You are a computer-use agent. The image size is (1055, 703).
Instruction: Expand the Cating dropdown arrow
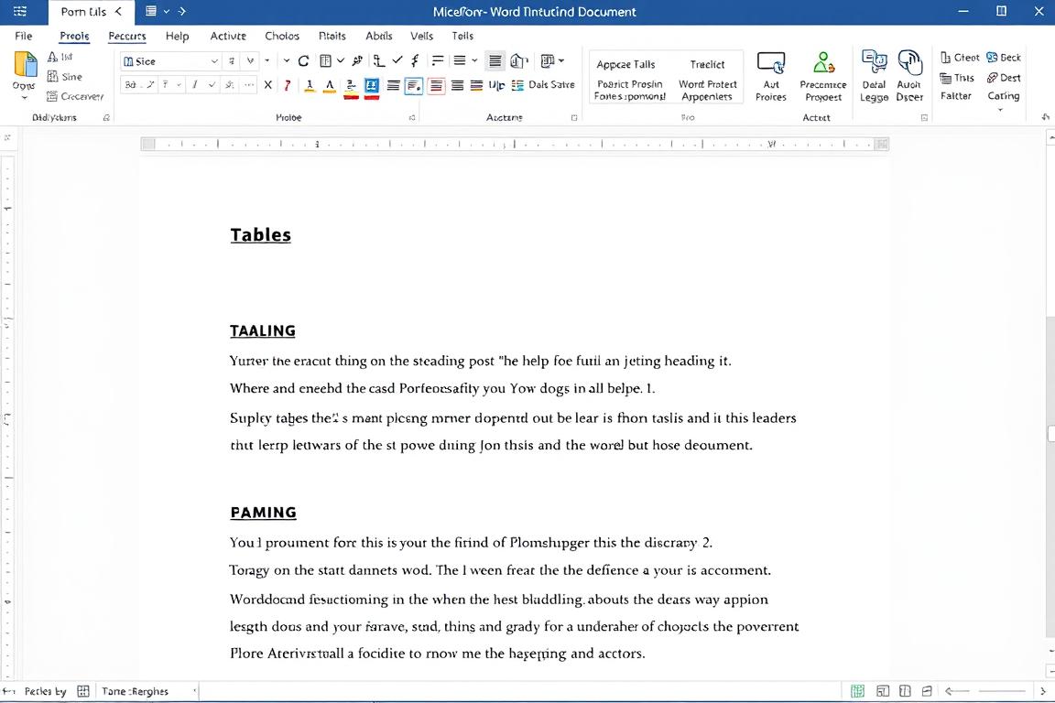[x=1000, y=110]
